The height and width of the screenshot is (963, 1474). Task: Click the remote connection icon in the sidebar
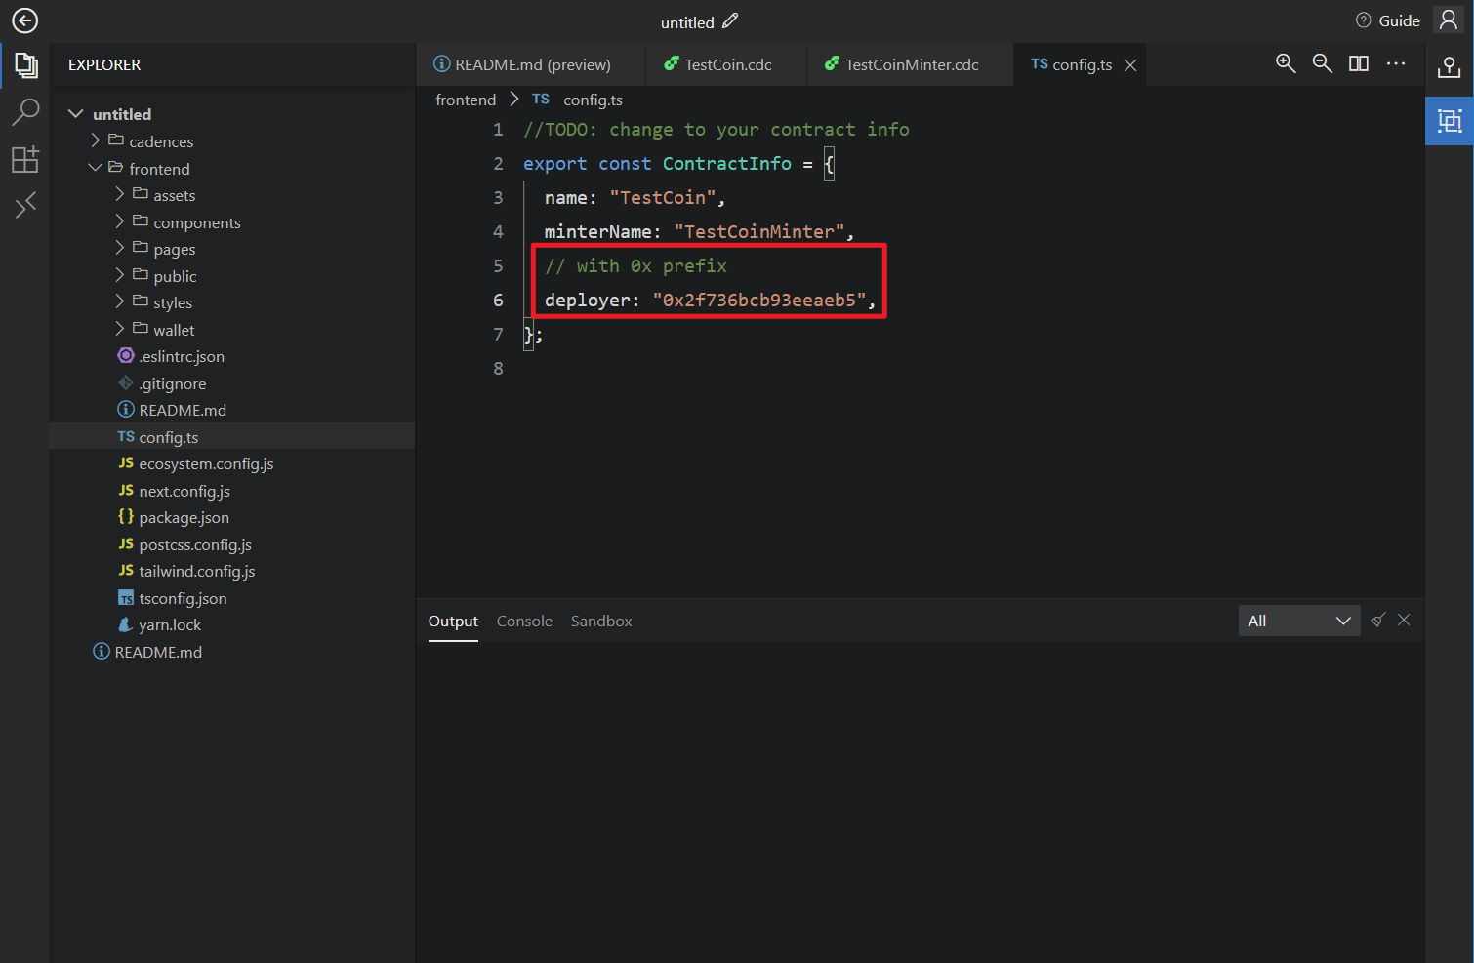click(x=26, y=204)
